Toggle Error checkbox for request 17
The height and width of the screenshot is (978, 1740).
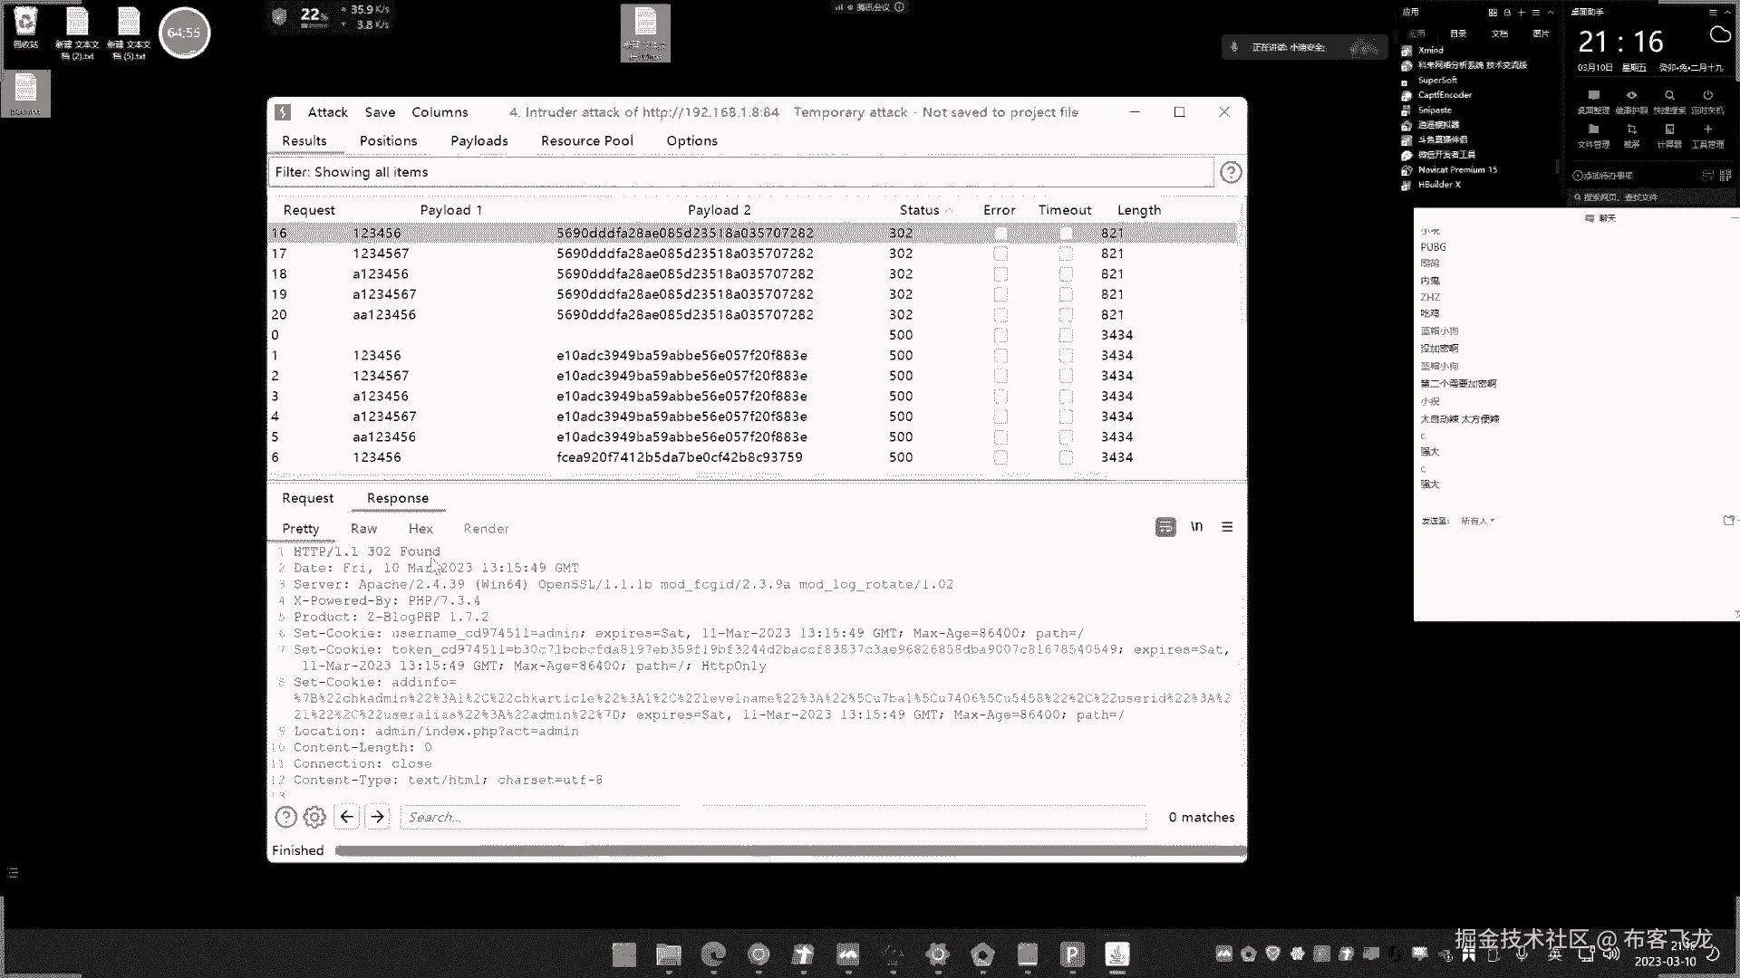(1000, 254)
